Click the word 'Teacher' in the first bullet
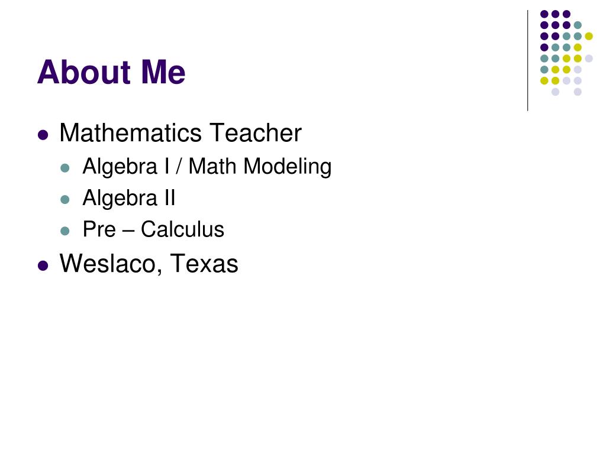Image resolution: width=606 pixels, height=454 pixels. click(256, 133)
